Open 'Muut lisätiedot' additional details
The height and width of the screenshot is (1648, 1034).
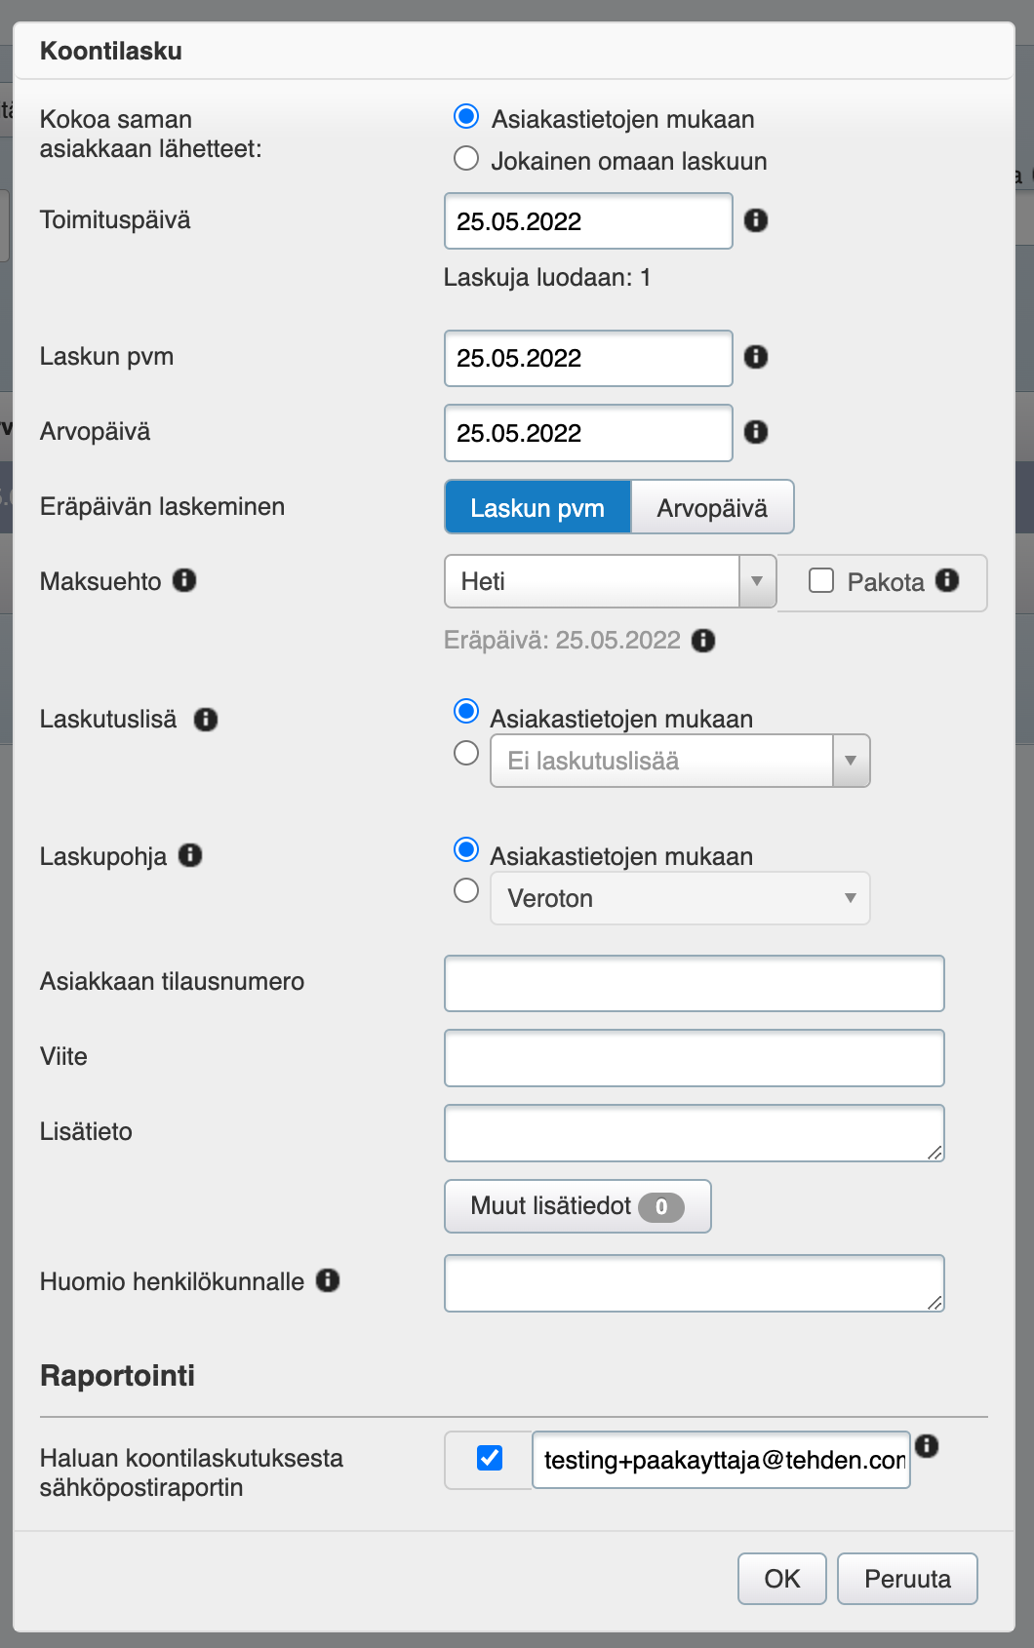click(577, 1206)
